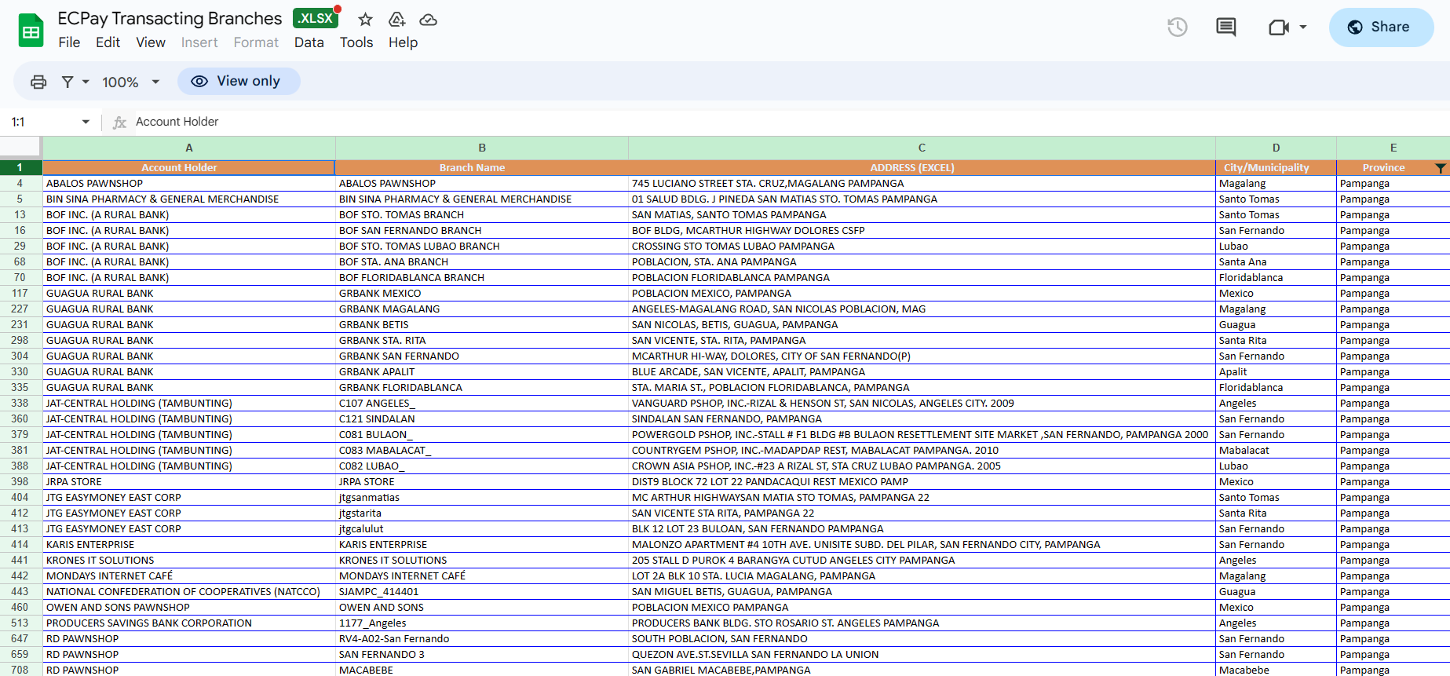Click the C083 MABALACAT_ branch cell
The width and height of the screenshot is (1450, 676).
[x=482, y=451]
